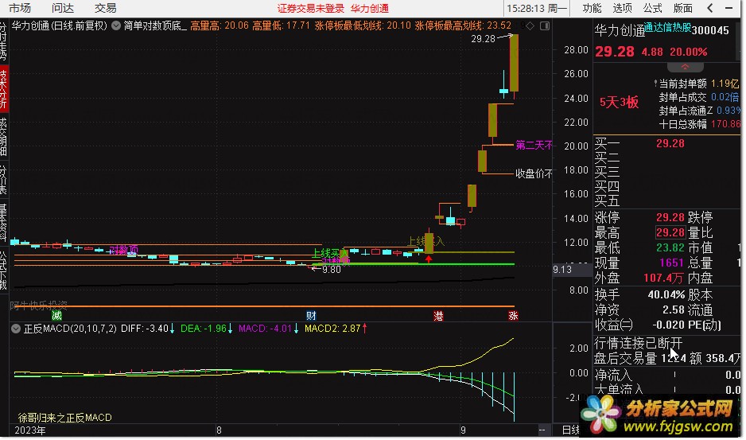Click the 对数顶 magenta label

(123, 250)
